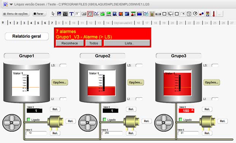Open Opções... for Grupo2
The width and height of the screenshot is (236, 143).
pos(136,82)
